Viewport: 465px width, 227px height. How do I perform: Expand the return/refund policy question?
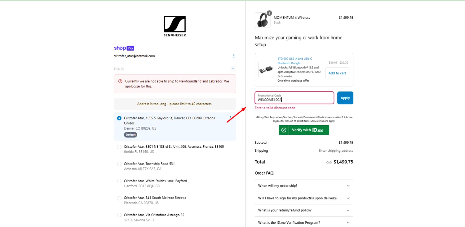304,210
